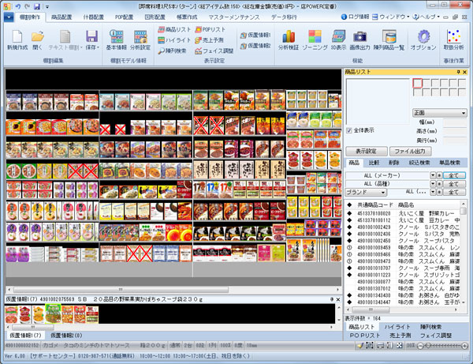Open the application menu button
This screenshot has width=473, height=364.
(x=9, y=17)
